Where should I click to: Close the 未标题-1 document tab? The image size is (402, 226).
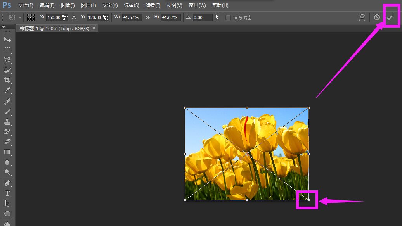click(x=94, y=28)
